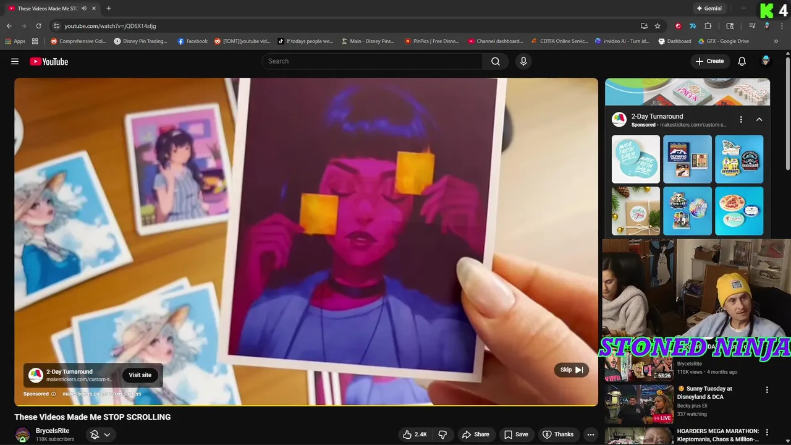Screen dimensions: 791x445
Task: Open options for HOARDERS MEGA MARATHON video
Action: point(767,432)
